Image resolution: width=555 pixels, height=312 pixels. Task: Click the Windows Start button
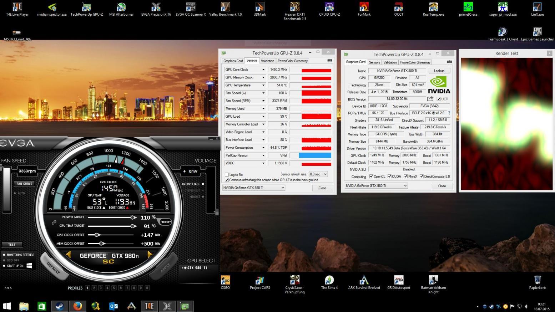pyautogui.click(x=7, y=306)
